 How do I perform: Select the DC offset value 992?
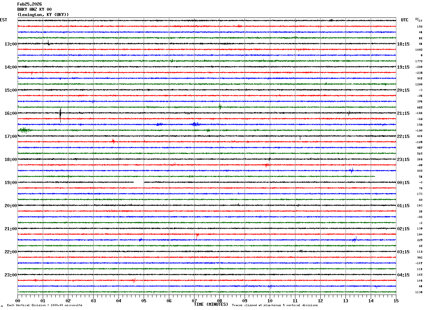click(419, 258)
